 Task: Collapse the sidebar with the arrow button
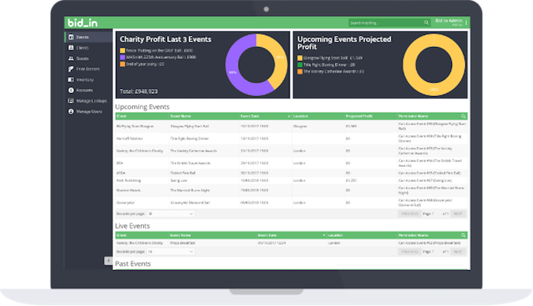[x=108, y=261]
